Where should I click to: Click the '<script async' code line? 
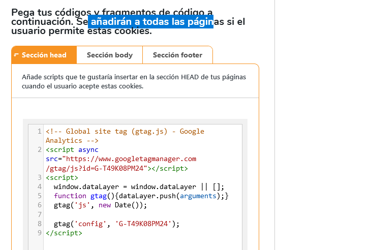pyautogui.click(x=72, y=149)
